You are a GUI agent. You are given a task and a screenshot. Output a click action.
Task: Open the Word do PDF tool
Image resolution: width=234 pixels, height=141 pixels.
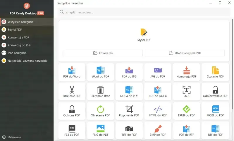click(100, 72)
